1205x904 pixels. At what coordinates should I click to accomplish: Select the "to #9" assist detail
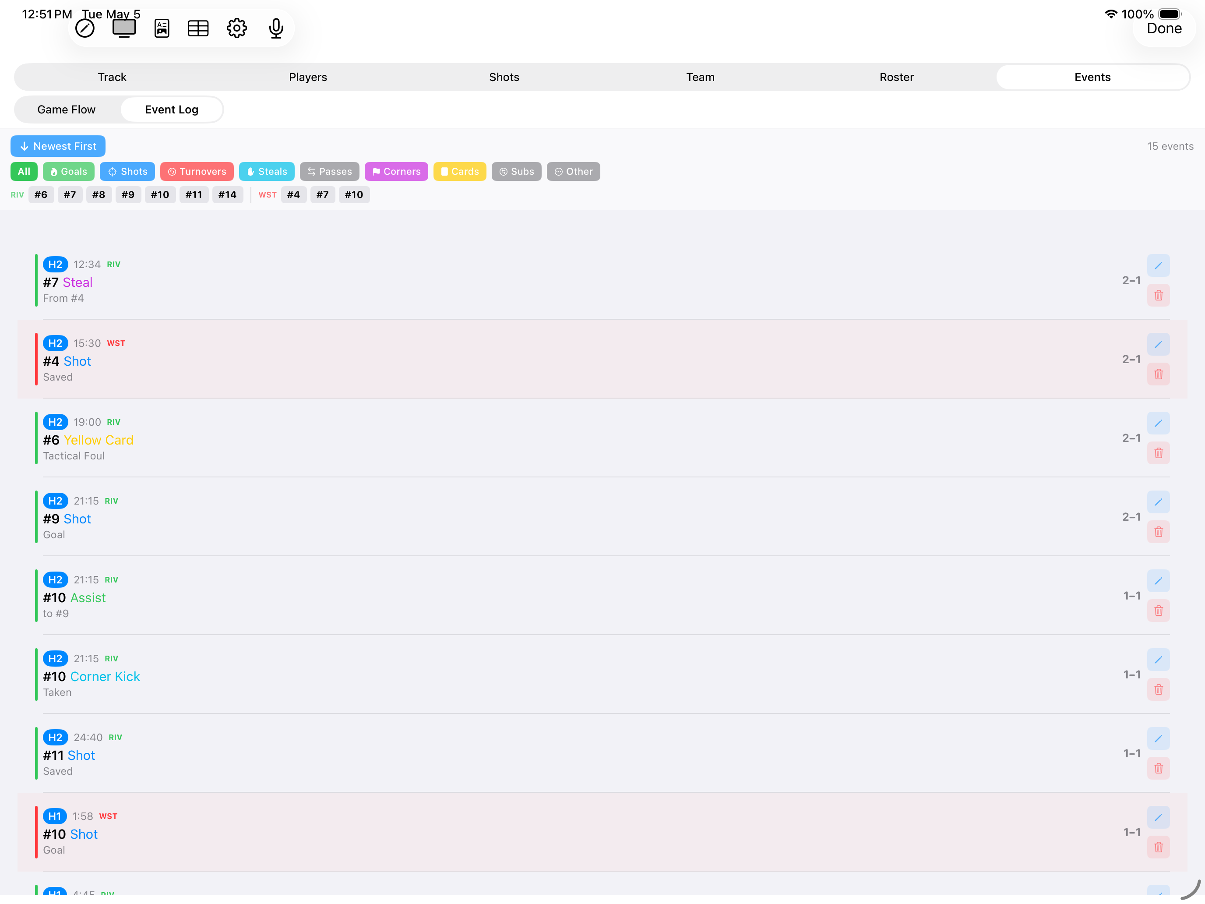(56, 614)
